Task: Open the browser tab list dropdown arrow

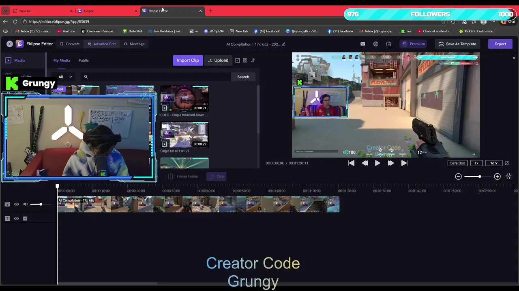Action: (x=5, y=11)
